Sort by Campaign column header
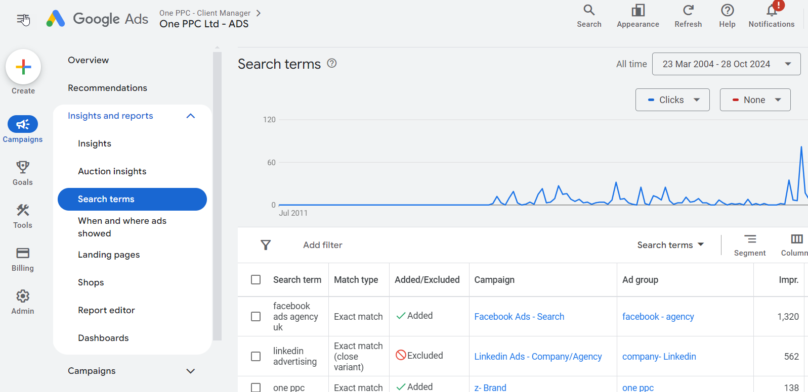Image resolution: width=808 pixels, height=392 pixels. 494,280
